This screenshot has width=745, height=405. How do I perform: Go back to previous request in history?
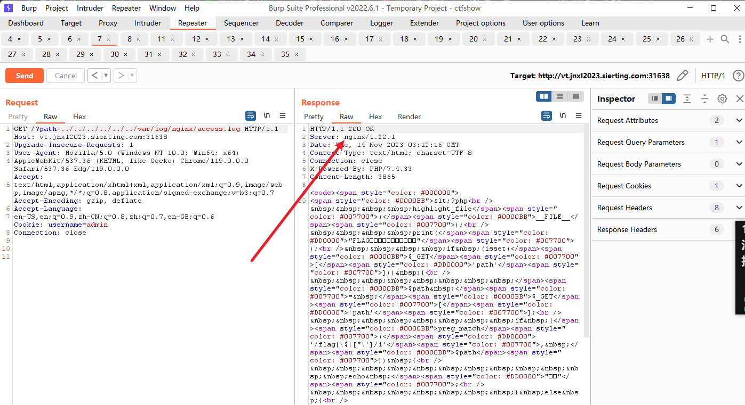[94, 76]
